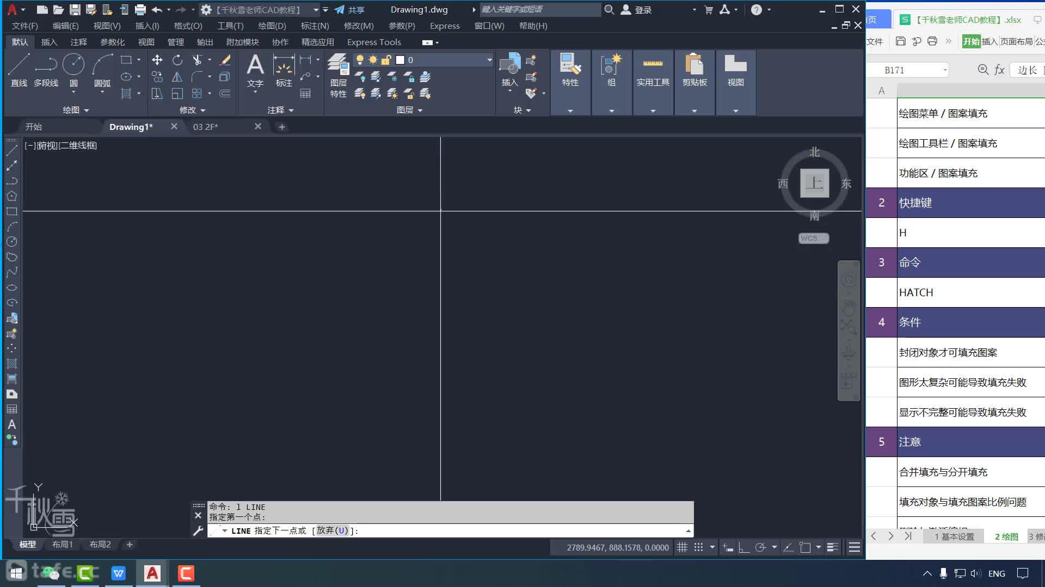Image resolution: width=1045 pixels, height=587 pixels.
Task: Click the Move tool in the 修改 panel
Action: click(x=157, y=60)
